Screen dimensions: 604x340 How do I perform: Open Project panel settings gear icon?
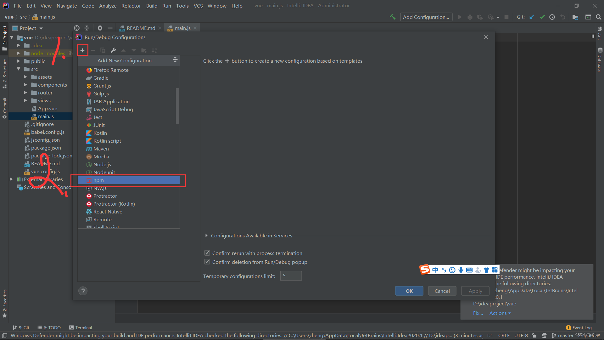[100, 28]
